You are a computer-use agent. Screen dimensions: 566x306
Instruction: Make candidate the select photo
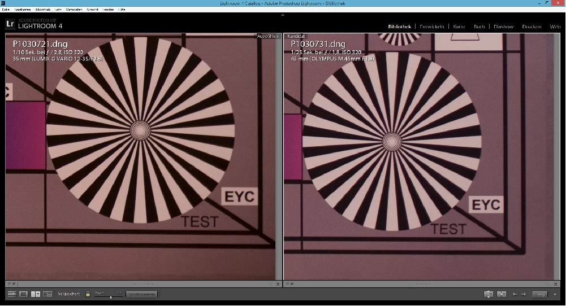coord(502,294)
